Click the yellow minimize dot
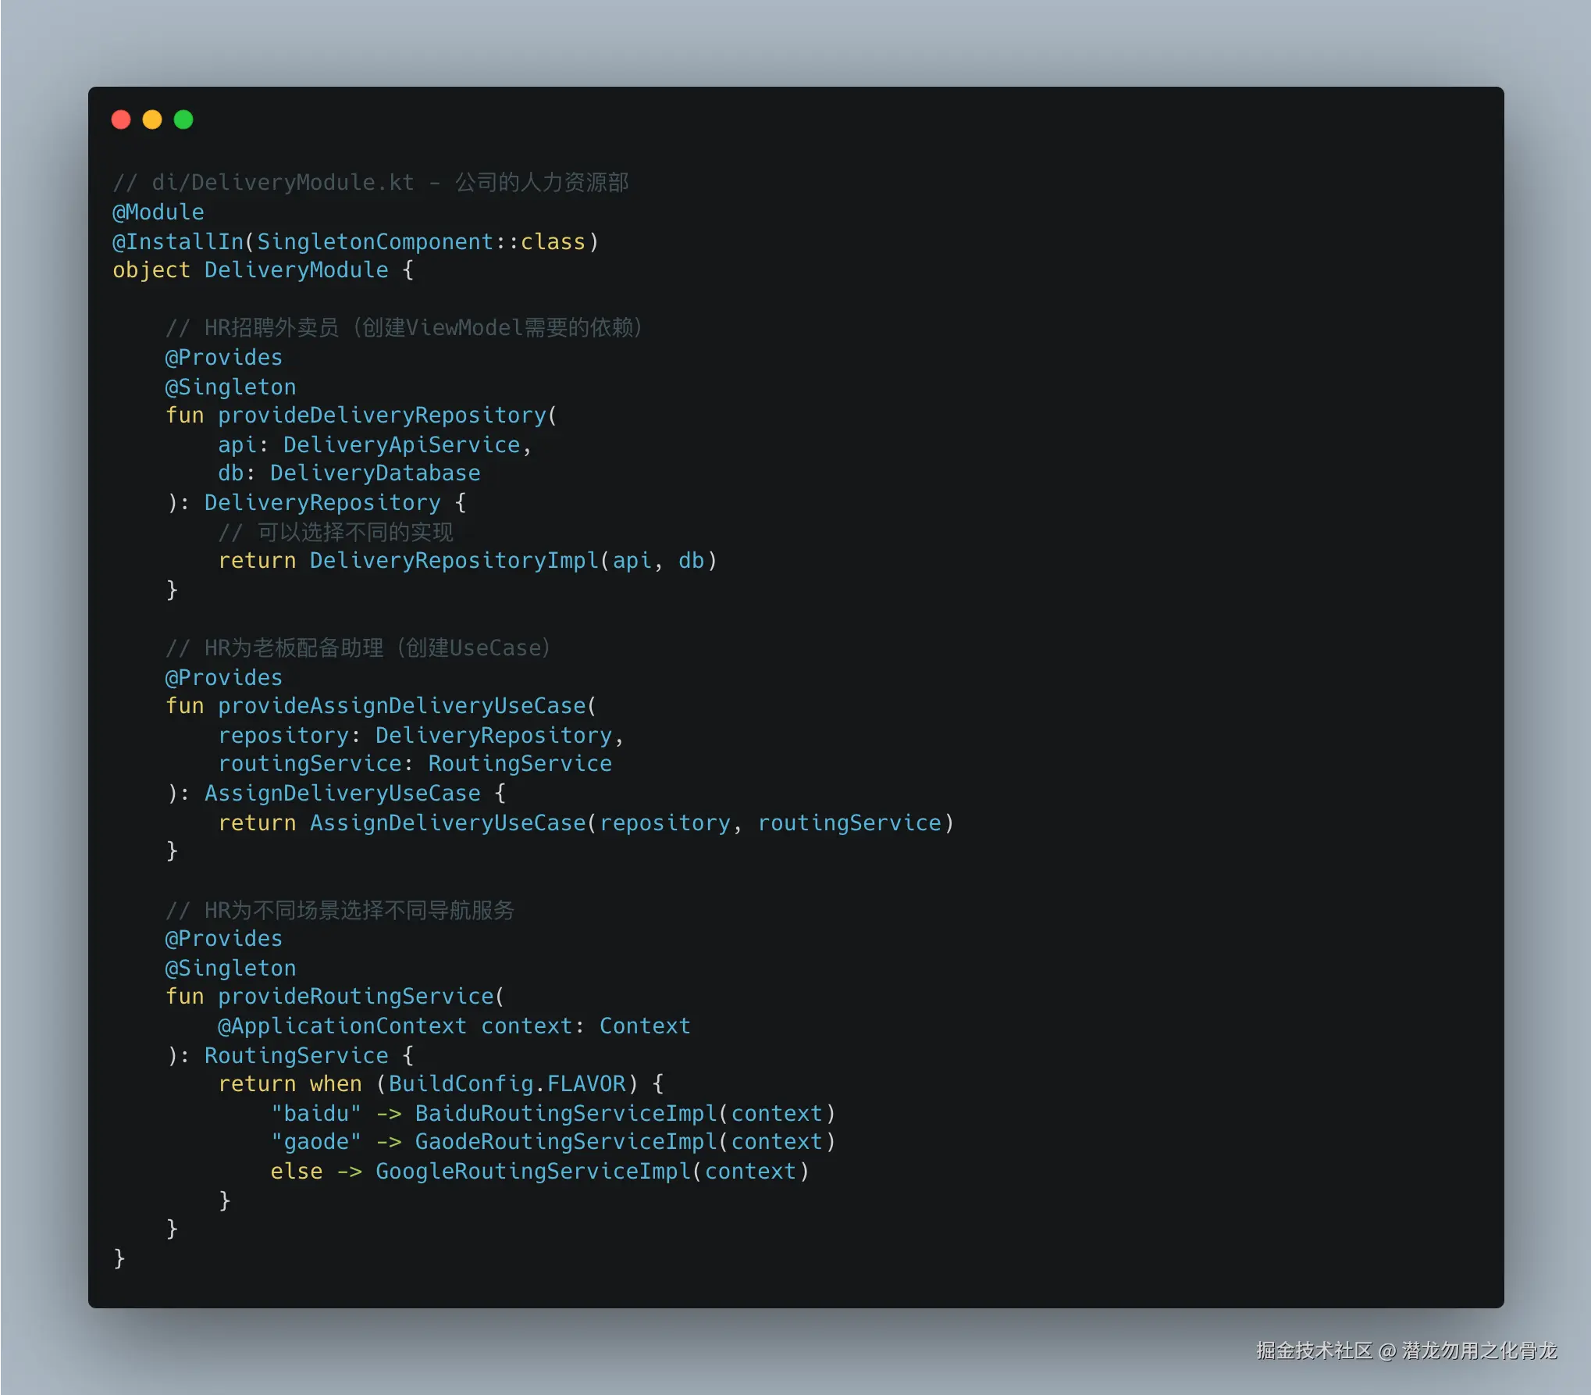 (x=152, y=120)
